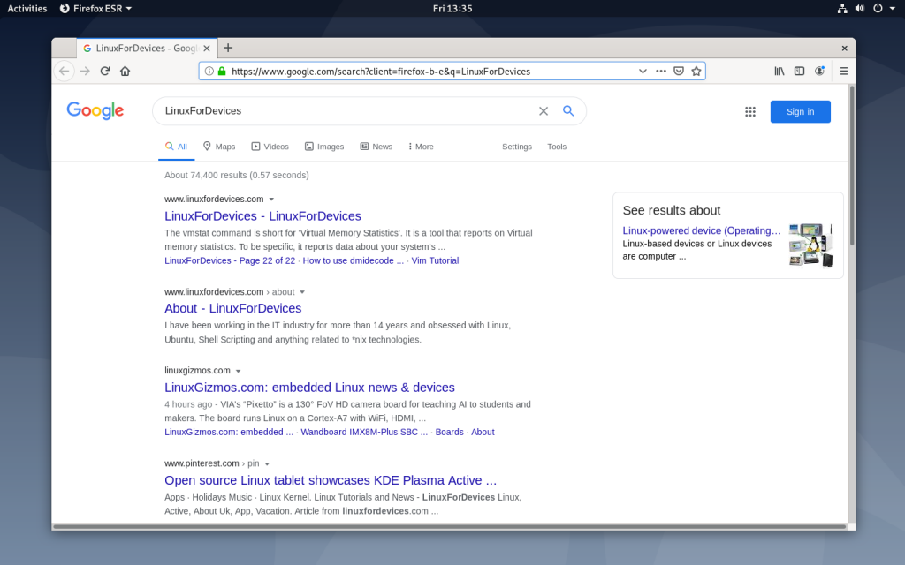Viewport: 905px width, 565px height.
Task: Open the Vim Tutorial sitelink
Action: [435, 260]
